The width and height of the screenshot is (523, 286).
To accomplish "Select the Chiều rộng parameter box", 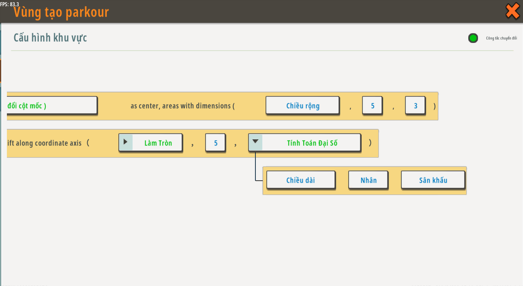I will [x=302, y=105].
